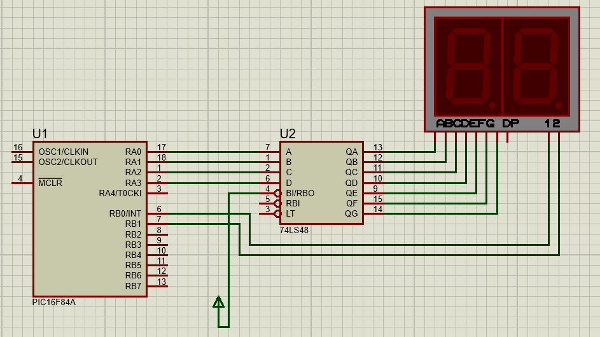600x337 pixels.
Task: Click the RA0 pin label
Action: click(x=133, y=152)
